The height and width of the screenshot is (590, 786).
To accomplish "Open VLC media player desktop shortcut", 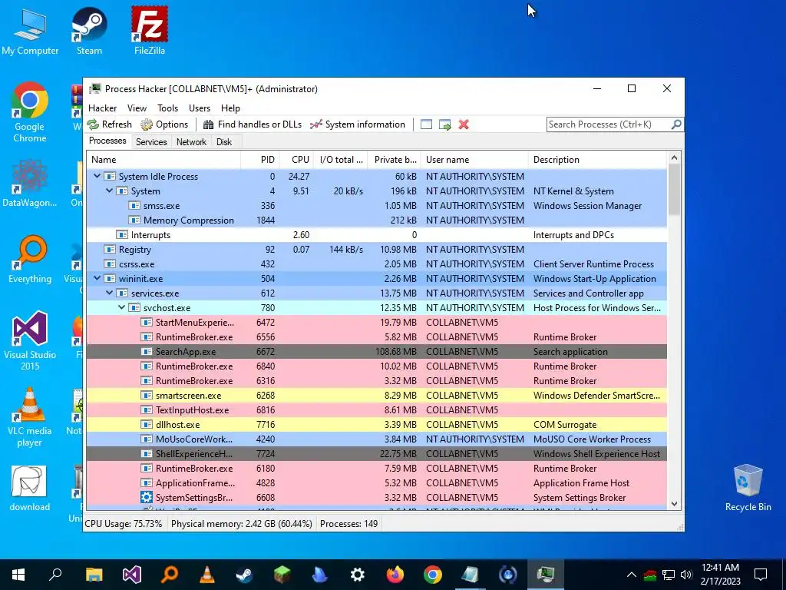I will click(30, 416).
